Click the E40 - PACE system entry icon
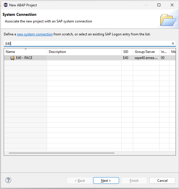179x189 pixels. point(13,58)
